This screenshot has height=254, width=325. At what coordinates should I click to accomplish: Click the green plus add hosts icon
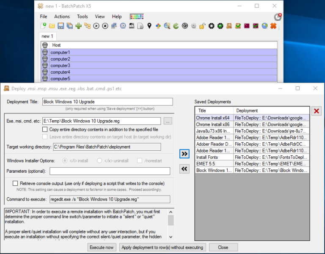(79, 26)
